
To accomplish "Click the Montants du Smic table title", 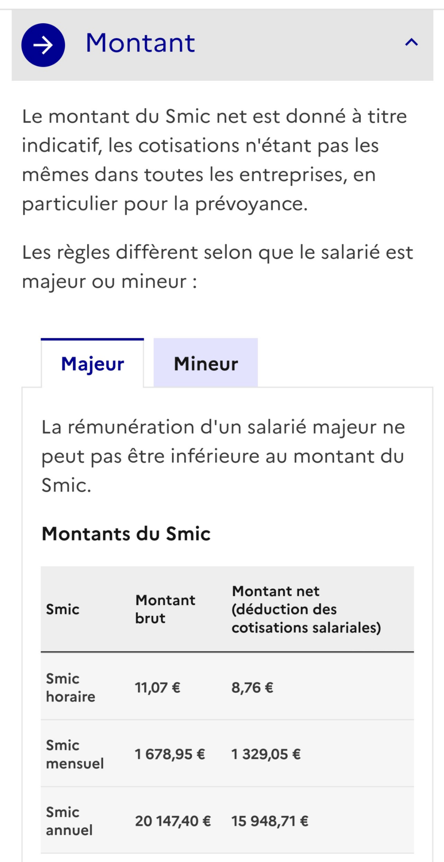I will click(x=126, y=534).
